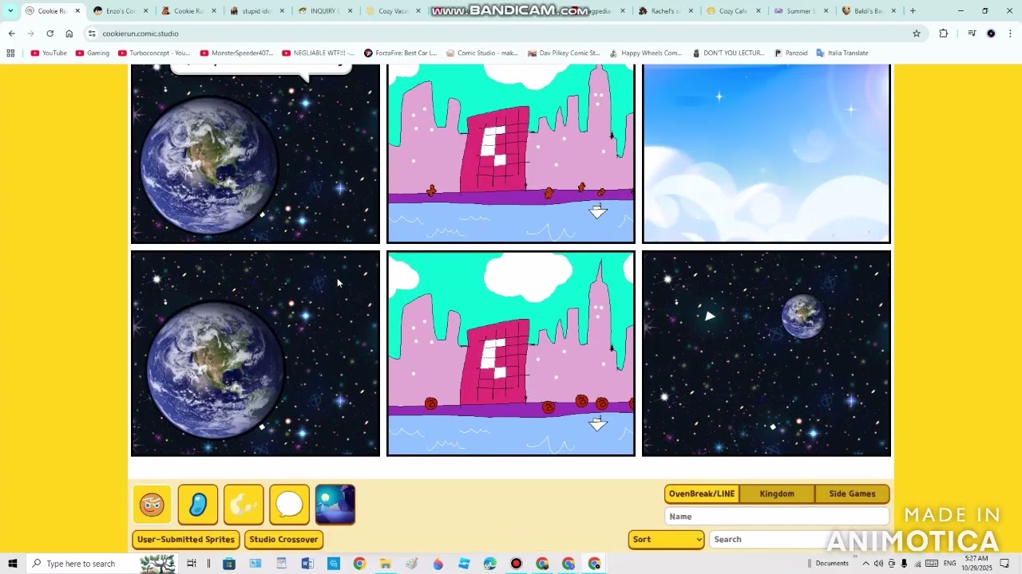Select the night backgrounds category icon

[335, 505]
